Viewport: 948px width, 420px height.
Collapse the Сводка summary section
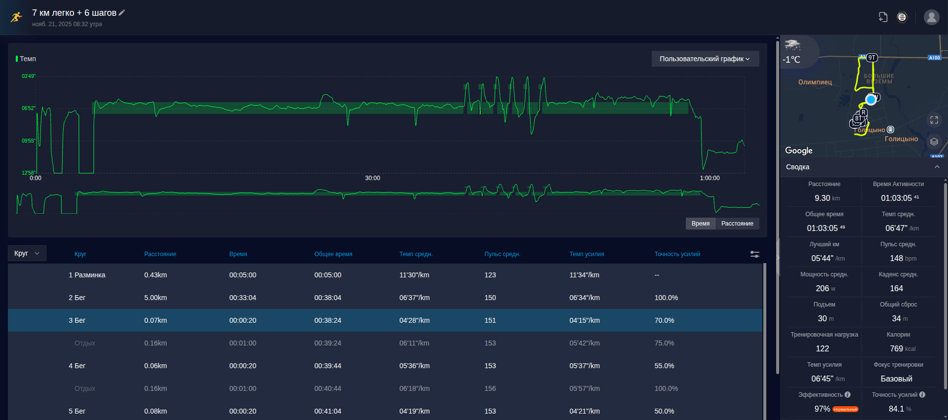937,167
